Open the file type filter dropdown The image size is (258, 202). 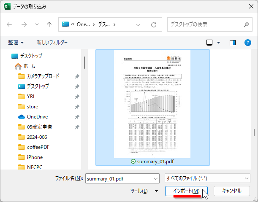coord(247,178)
